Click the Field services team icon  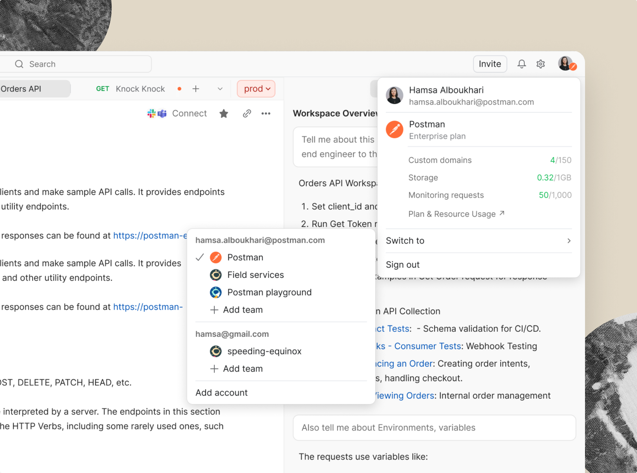216,275
